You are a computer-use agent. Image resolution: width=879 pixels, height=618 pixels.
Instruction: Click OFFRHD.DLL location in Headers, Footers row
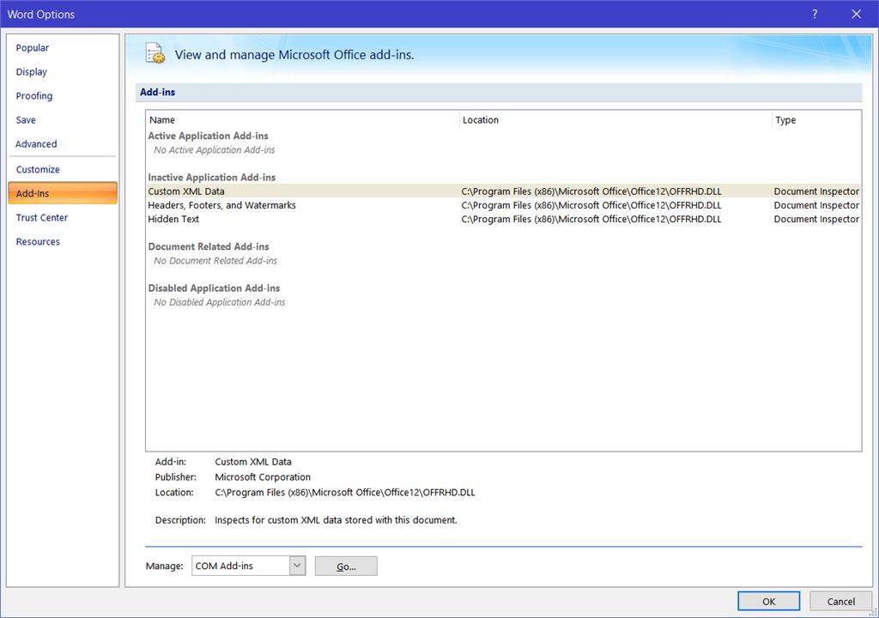coord(591,205)
